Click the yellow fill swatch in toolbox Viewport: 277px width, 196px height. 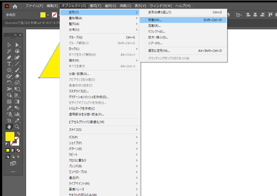[9, 136]
